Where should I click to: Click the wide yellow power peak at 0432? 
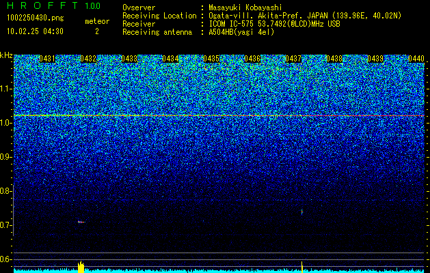[x=81, y=267]
